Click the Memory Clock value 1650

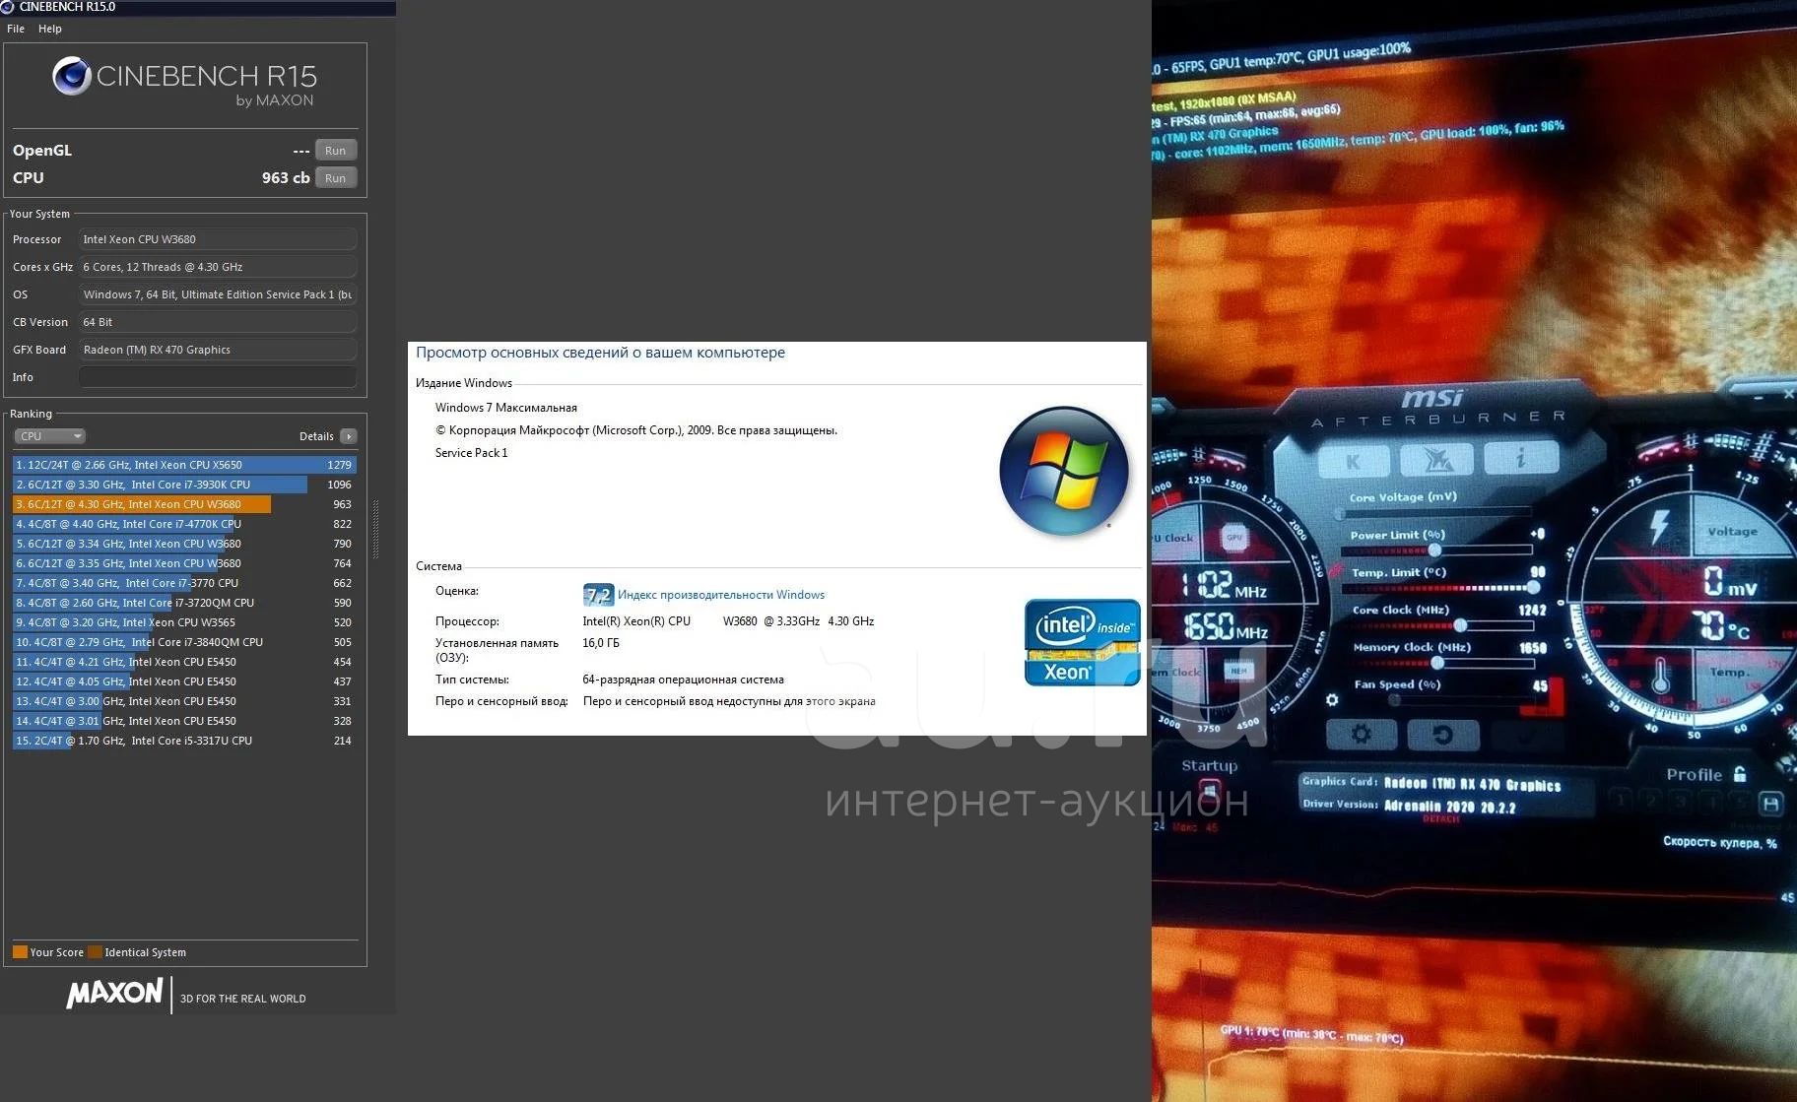(x=1533, y=648)
